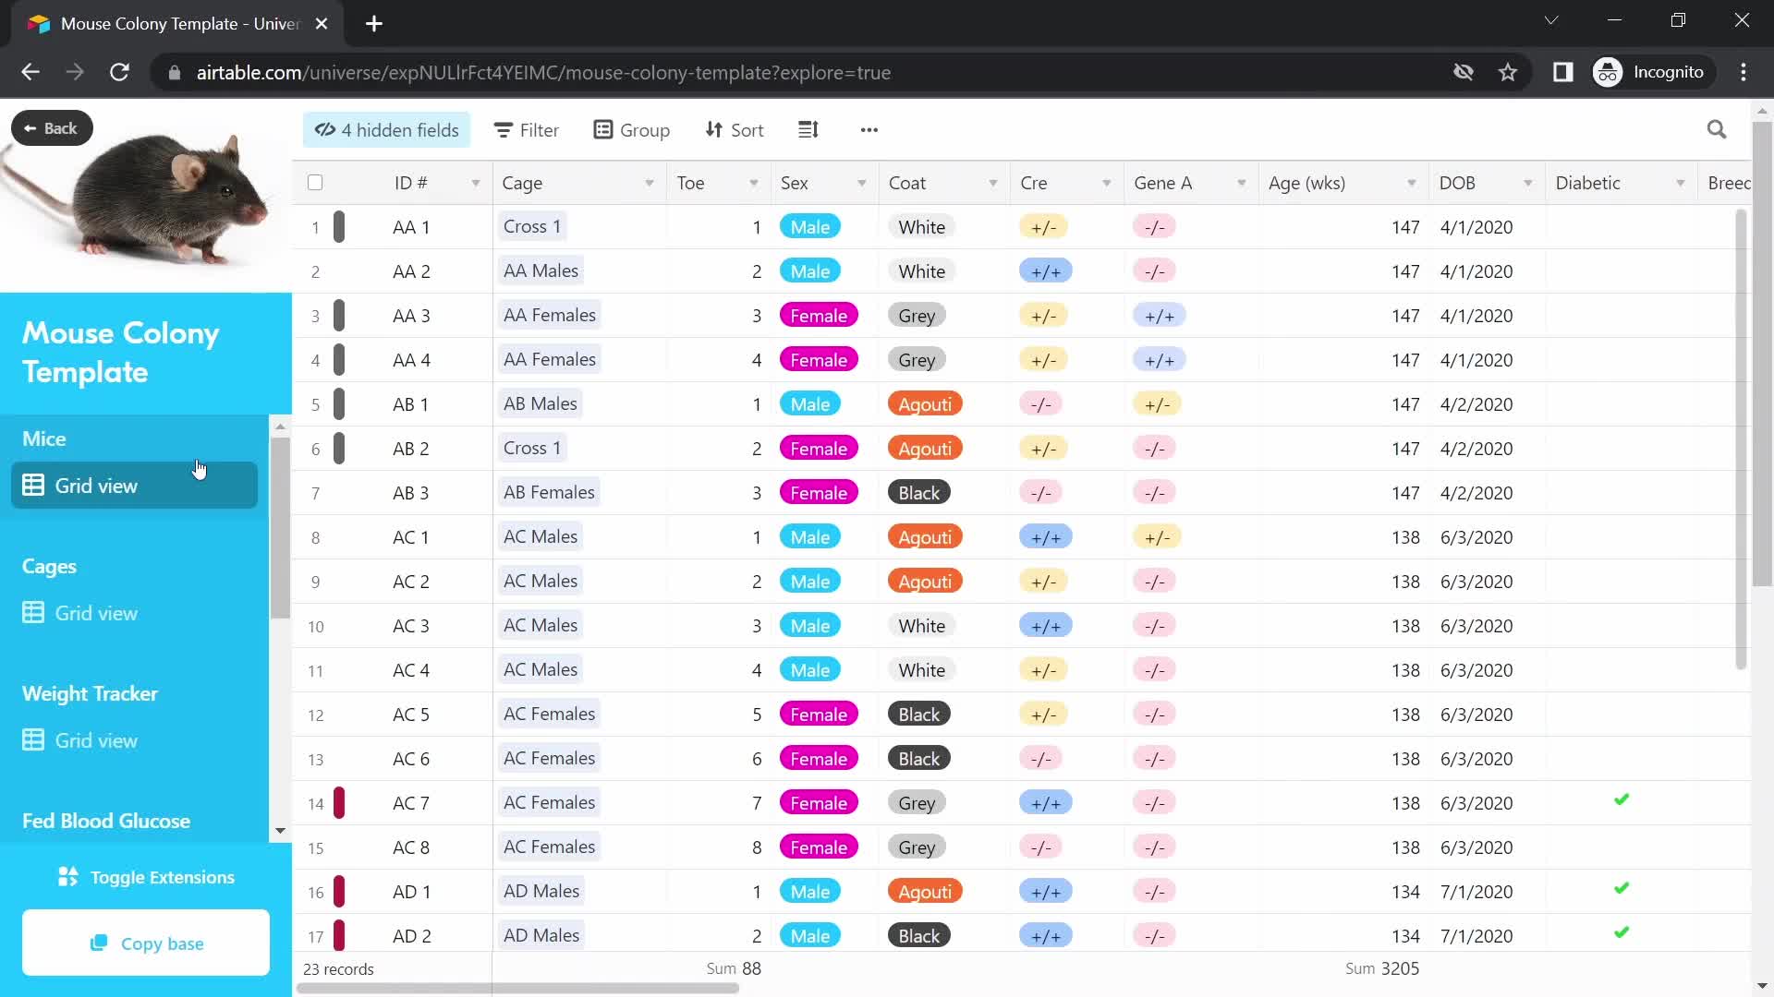
Task: Expand the Cages section Grid view
Action: (96, 612)
